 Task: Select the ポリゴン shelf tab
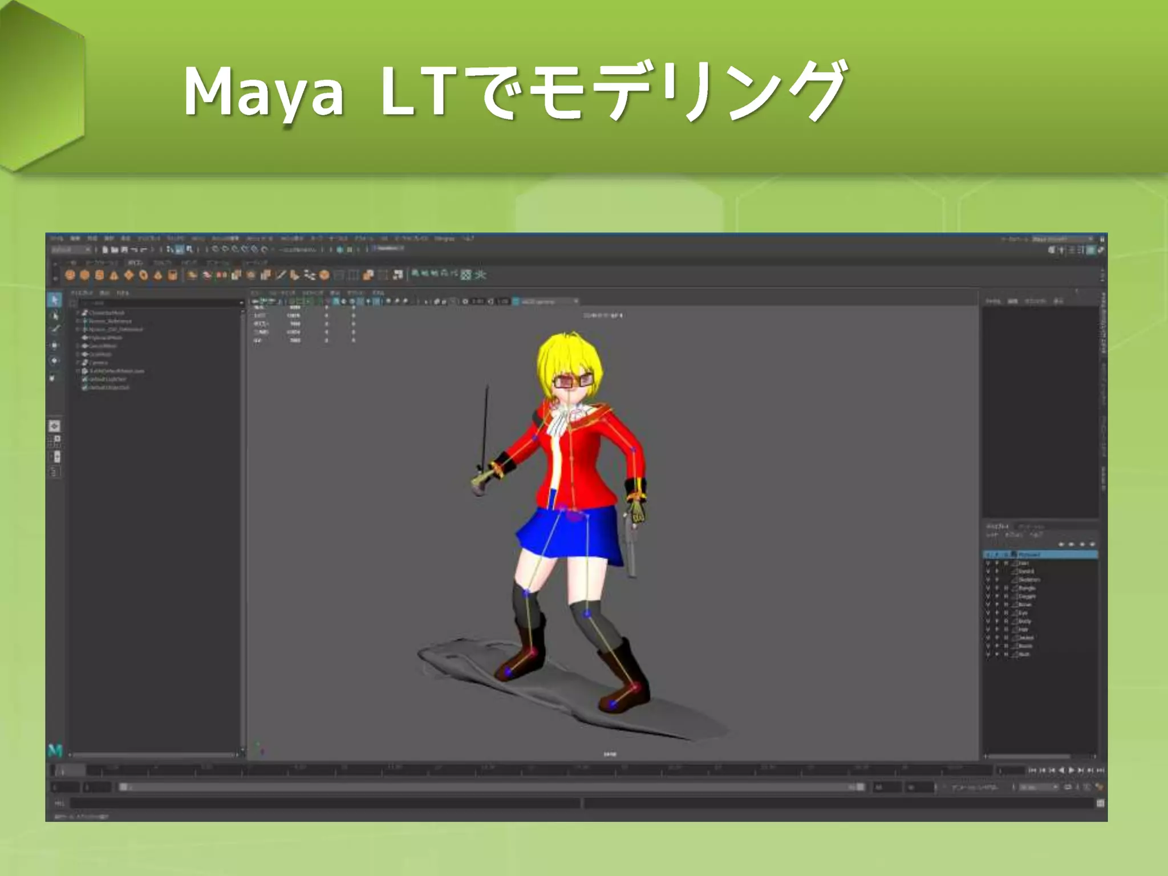135,263
